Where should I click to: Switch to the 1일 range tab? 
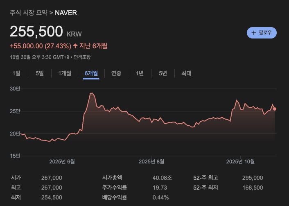pos(16,73)
